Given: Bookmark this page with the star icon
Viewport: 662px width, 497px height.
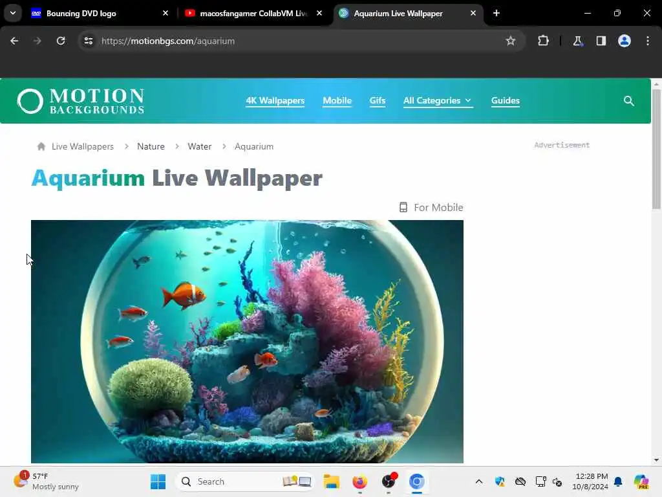Looking at the screenshot, I should coord(511,41).
